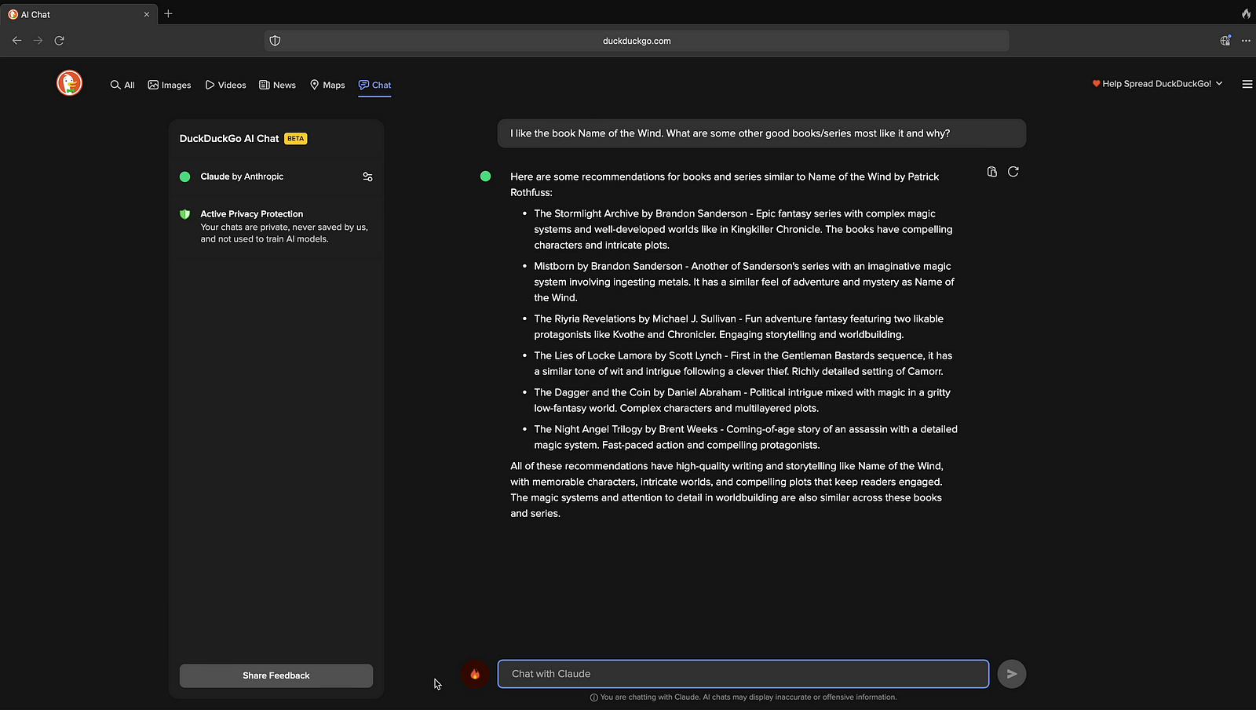Screen dimensions: 1256x710
Task: Regenerate the response with the refresh icon
Action: (x=1013, y=172)
